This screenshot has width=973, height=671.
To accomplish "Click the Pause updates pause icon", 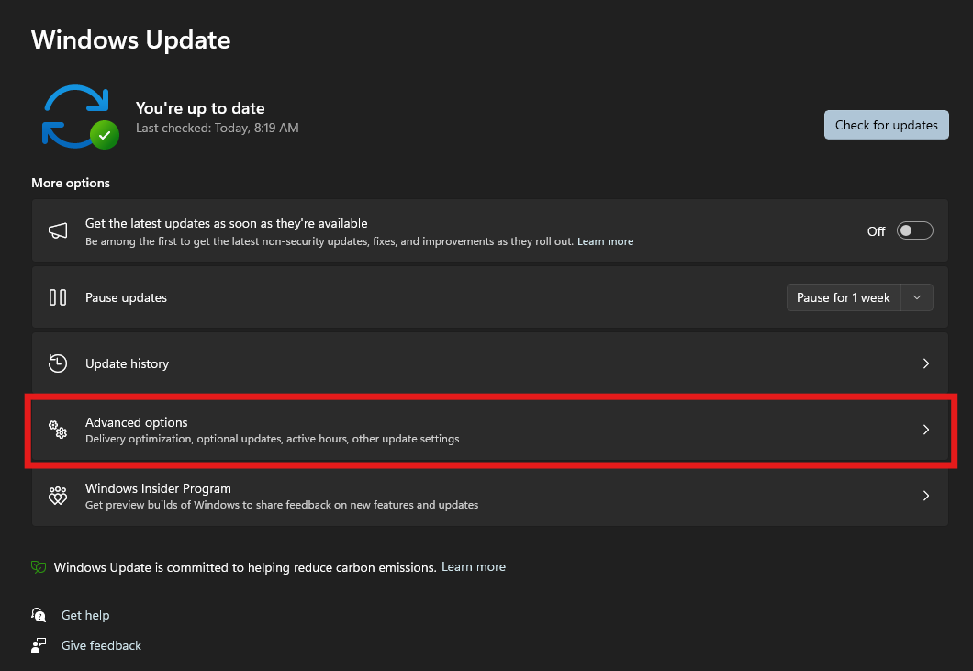I will (x=58, y=297).
